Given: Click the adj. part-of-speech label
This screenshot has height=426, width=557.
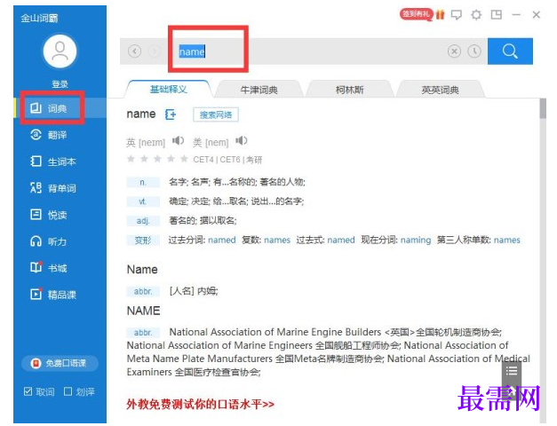Looking at the screenshot, I should [x=143, y=221].
